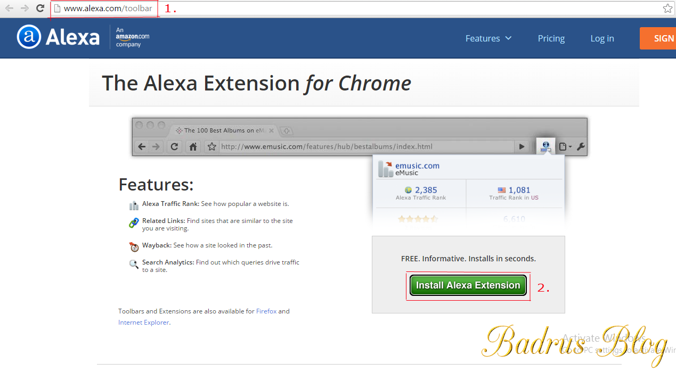This screenshot has width=676, height=372.
Task: Click the Wayback clock icon
Action: pyautogui.click(x=134, y=246)
